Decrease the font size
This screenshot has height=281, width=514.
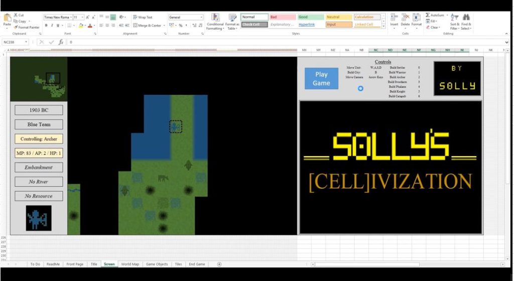point(93,18)
